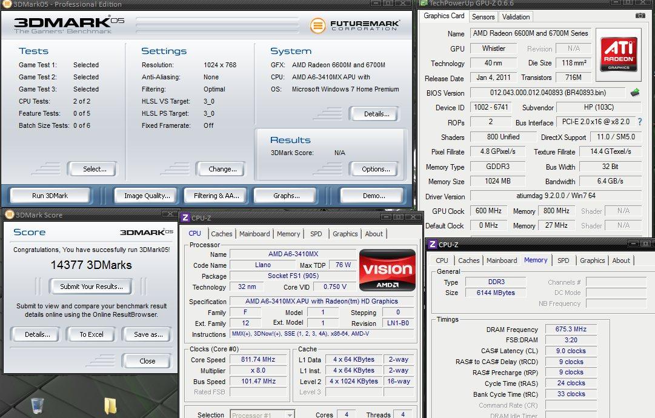Click the Package Socket FS1 (905) value

293,276
